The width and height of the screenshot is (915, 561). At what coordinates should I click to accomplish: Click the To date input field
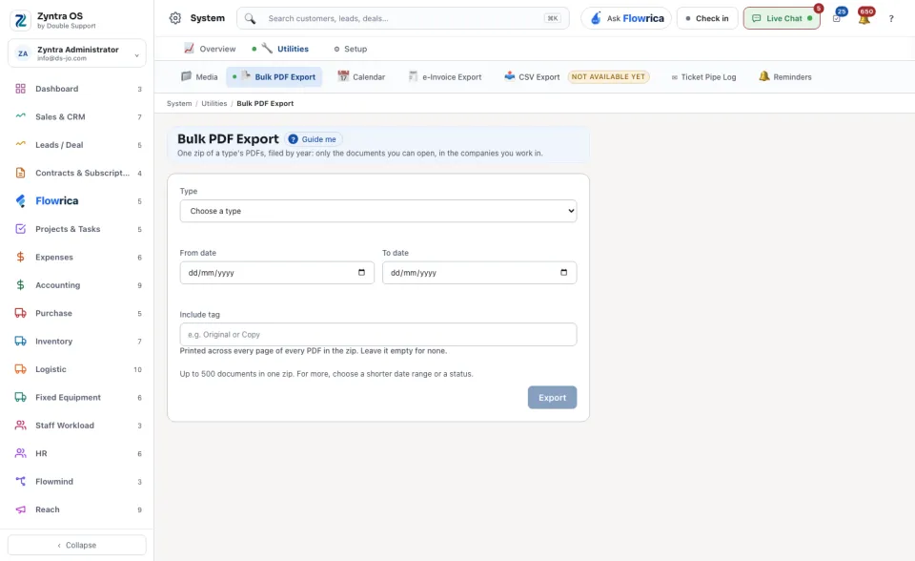(479, 273)
